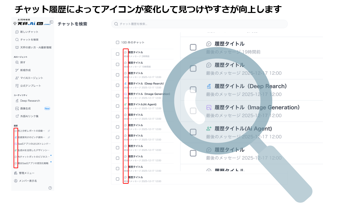Click the AIエージェント section label
This screenshot has width=342, height=208.
(20, 57)
